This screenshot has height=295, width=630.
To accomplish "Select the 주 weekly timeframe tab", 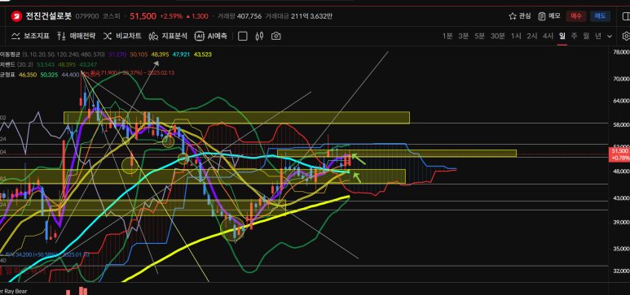I will click(x=574, y=36).
